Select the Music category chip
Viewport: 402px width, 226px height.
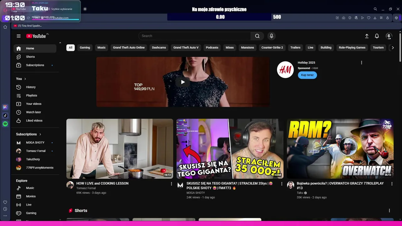click(101, 48)
